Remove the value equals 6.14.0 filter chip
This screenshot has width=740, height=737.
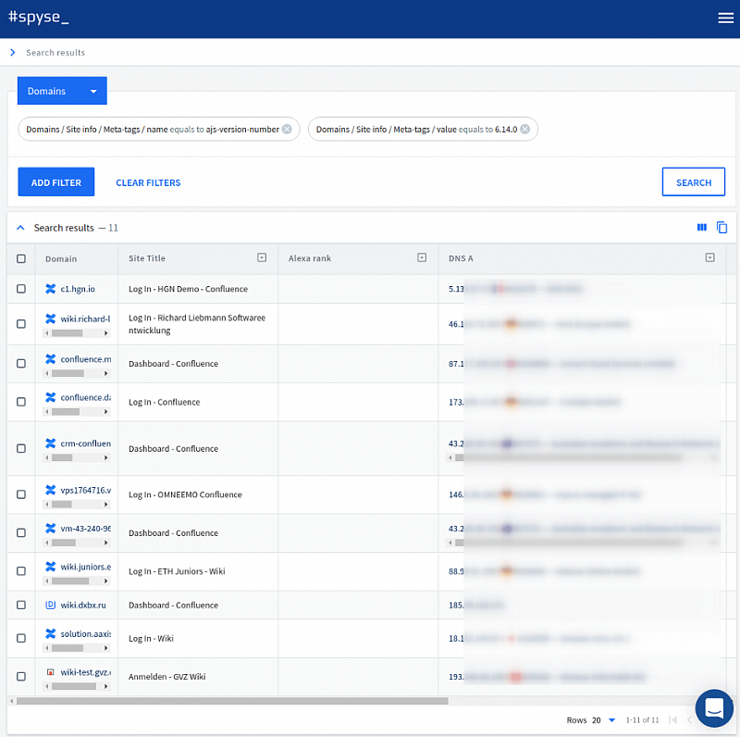coord(524,129)
